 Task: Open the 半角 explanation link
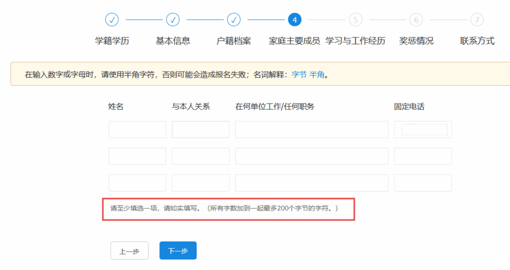[x=317, y=75]
